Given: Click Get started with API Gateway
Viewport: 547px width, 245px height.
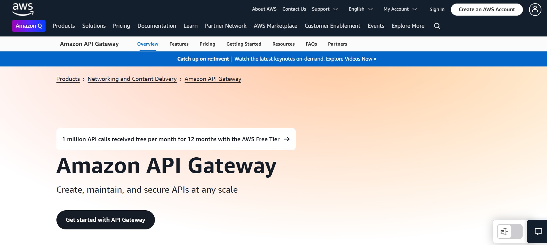Looking at the screenshot, I should pyautogui.click(x=106, y=220).
